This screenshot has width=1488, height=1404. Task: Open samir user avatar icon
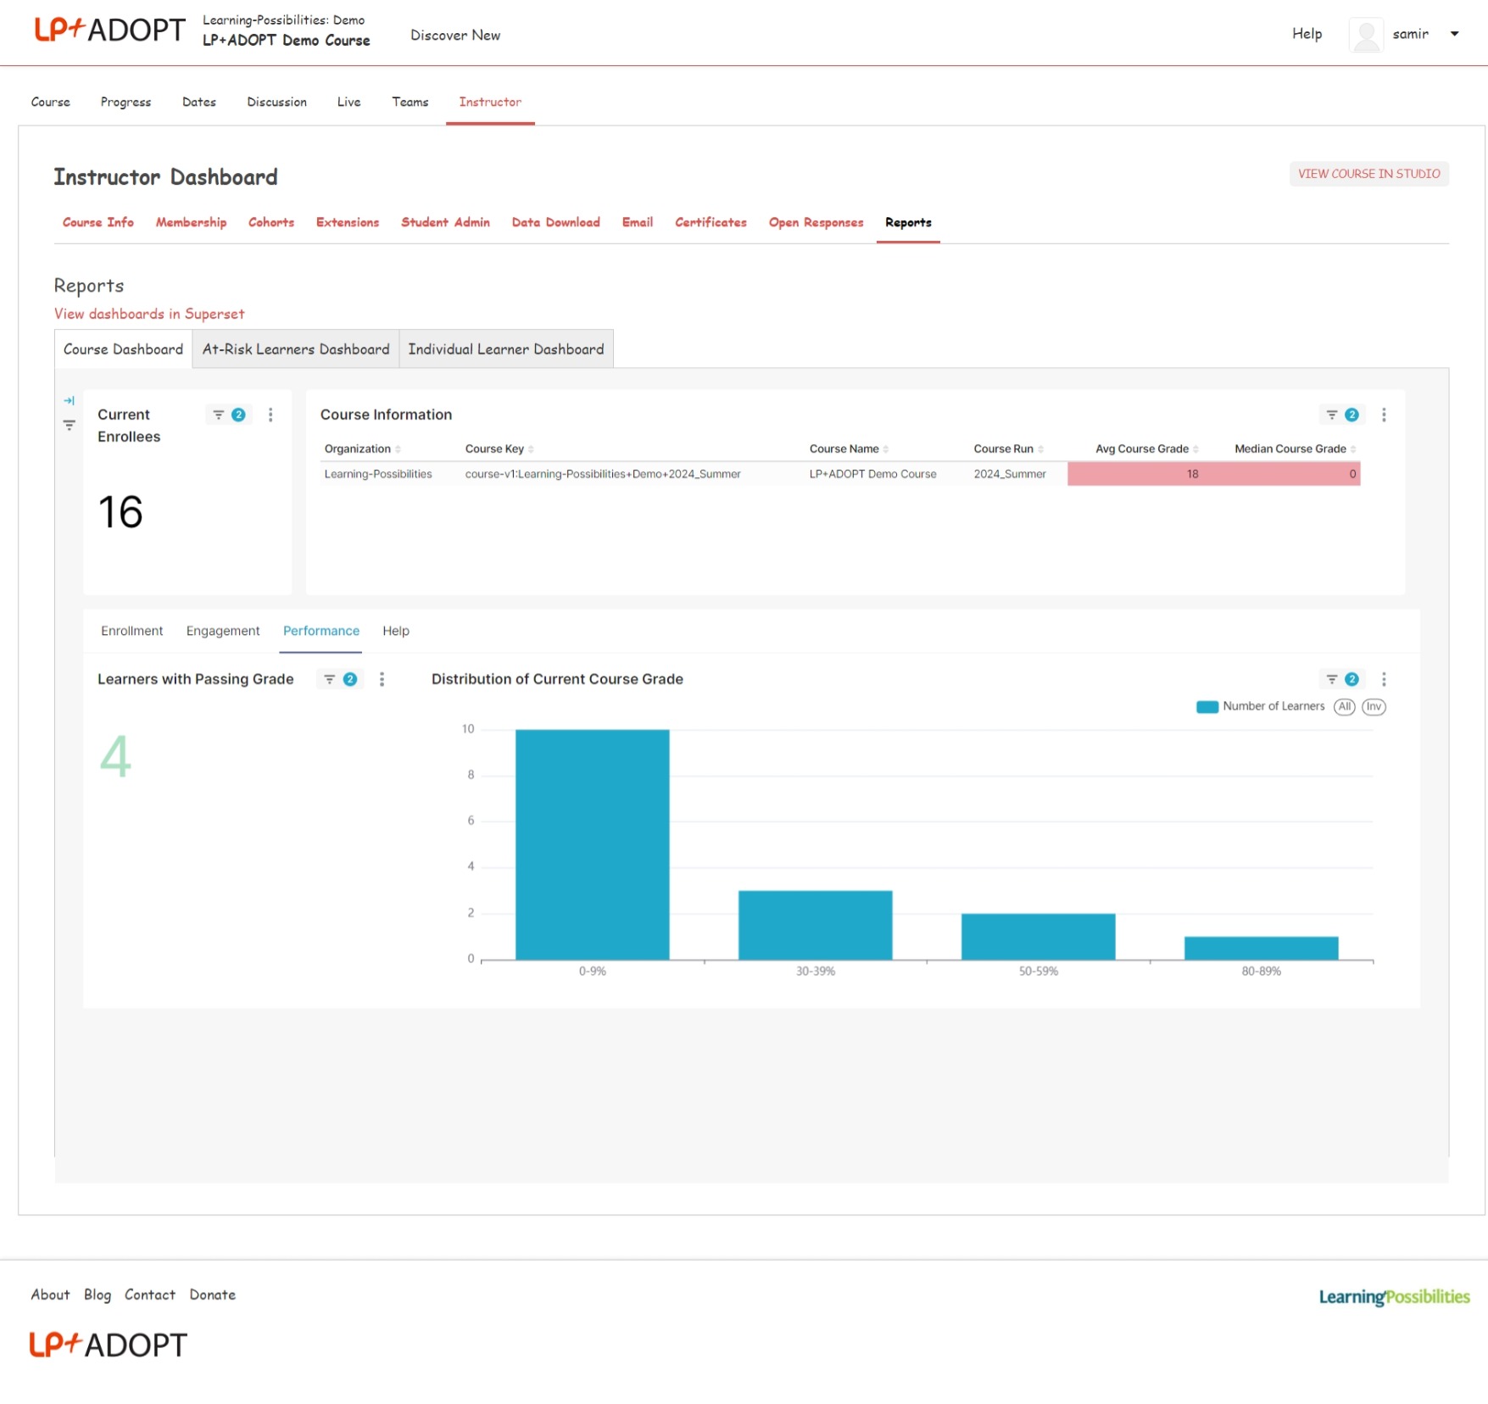1366,35
